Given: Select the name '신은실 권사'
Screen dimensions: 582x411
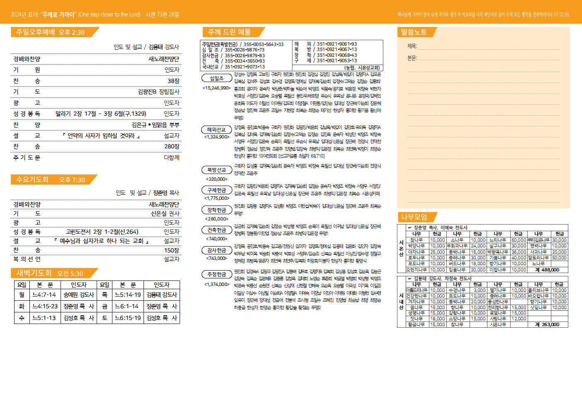Looking at the screenshot, I should coord(165,213).
